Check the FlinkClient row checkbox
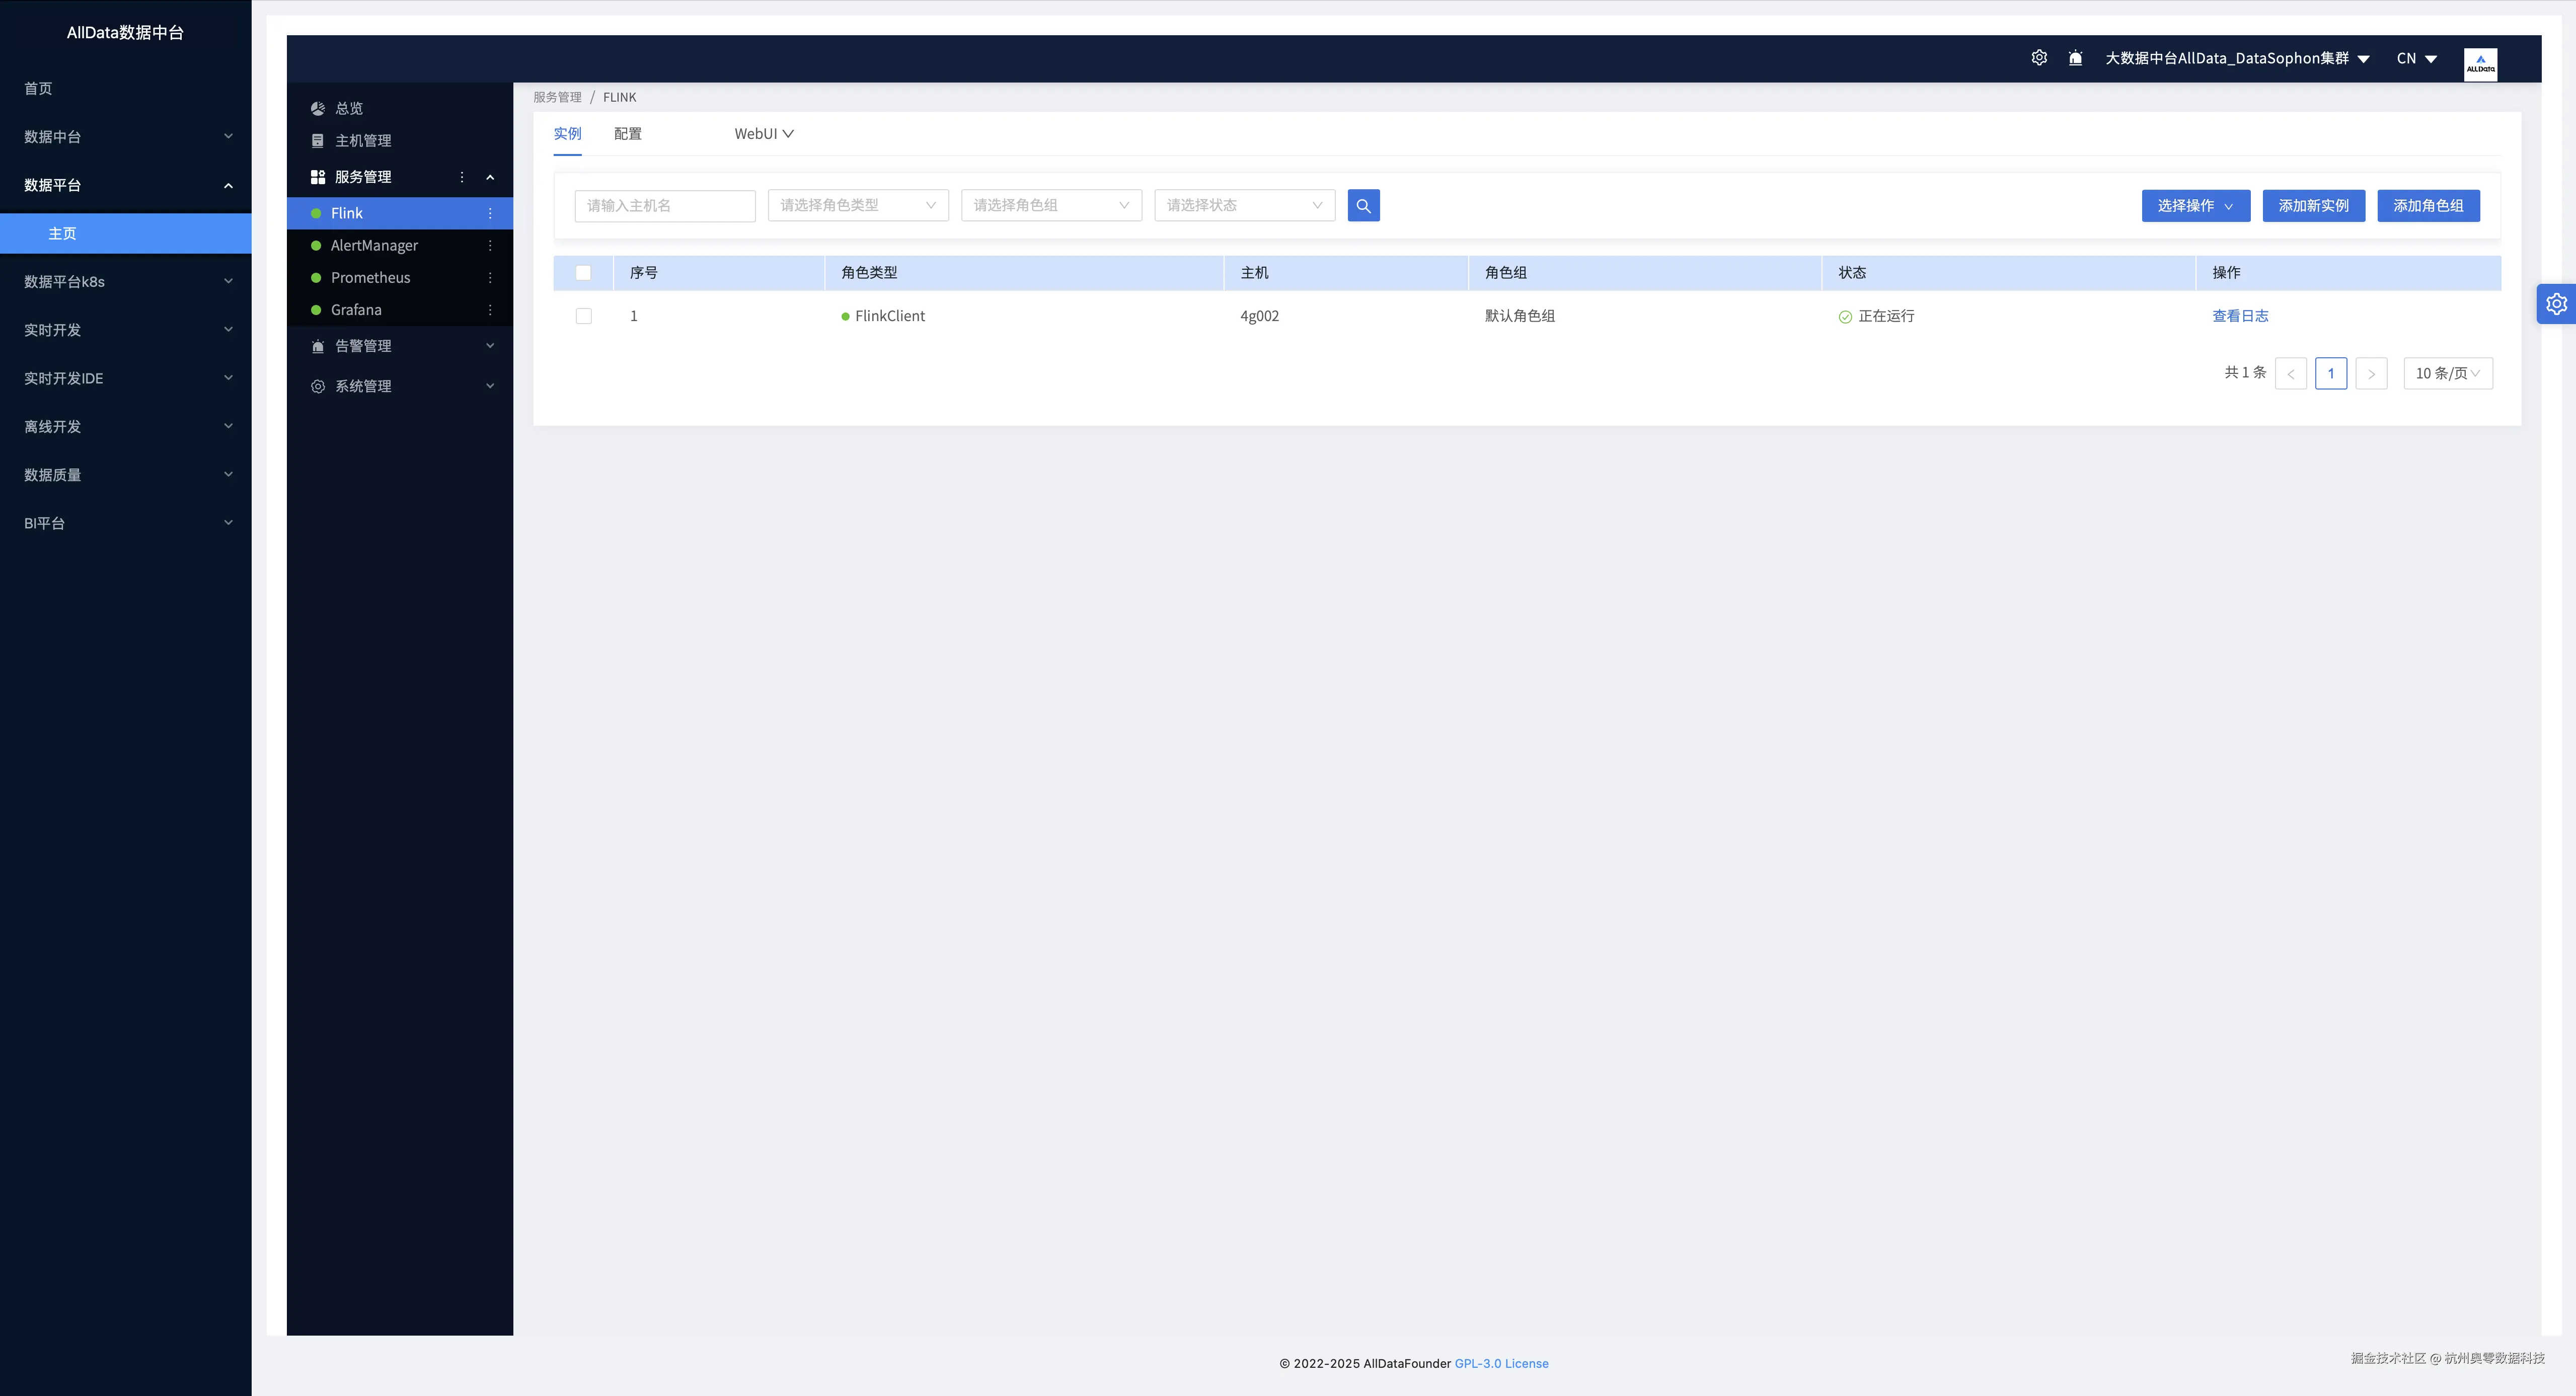2576x1396 pixels. point(583,316)
